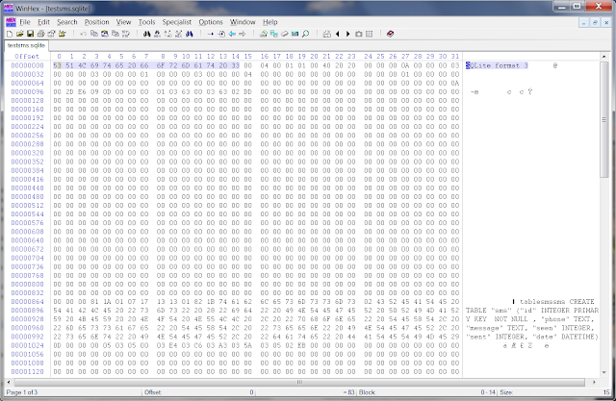Navigate forward with the gray right arrow
Image resolution: width=616 pixels, height=401 pixels.
(x=243, y=34)
